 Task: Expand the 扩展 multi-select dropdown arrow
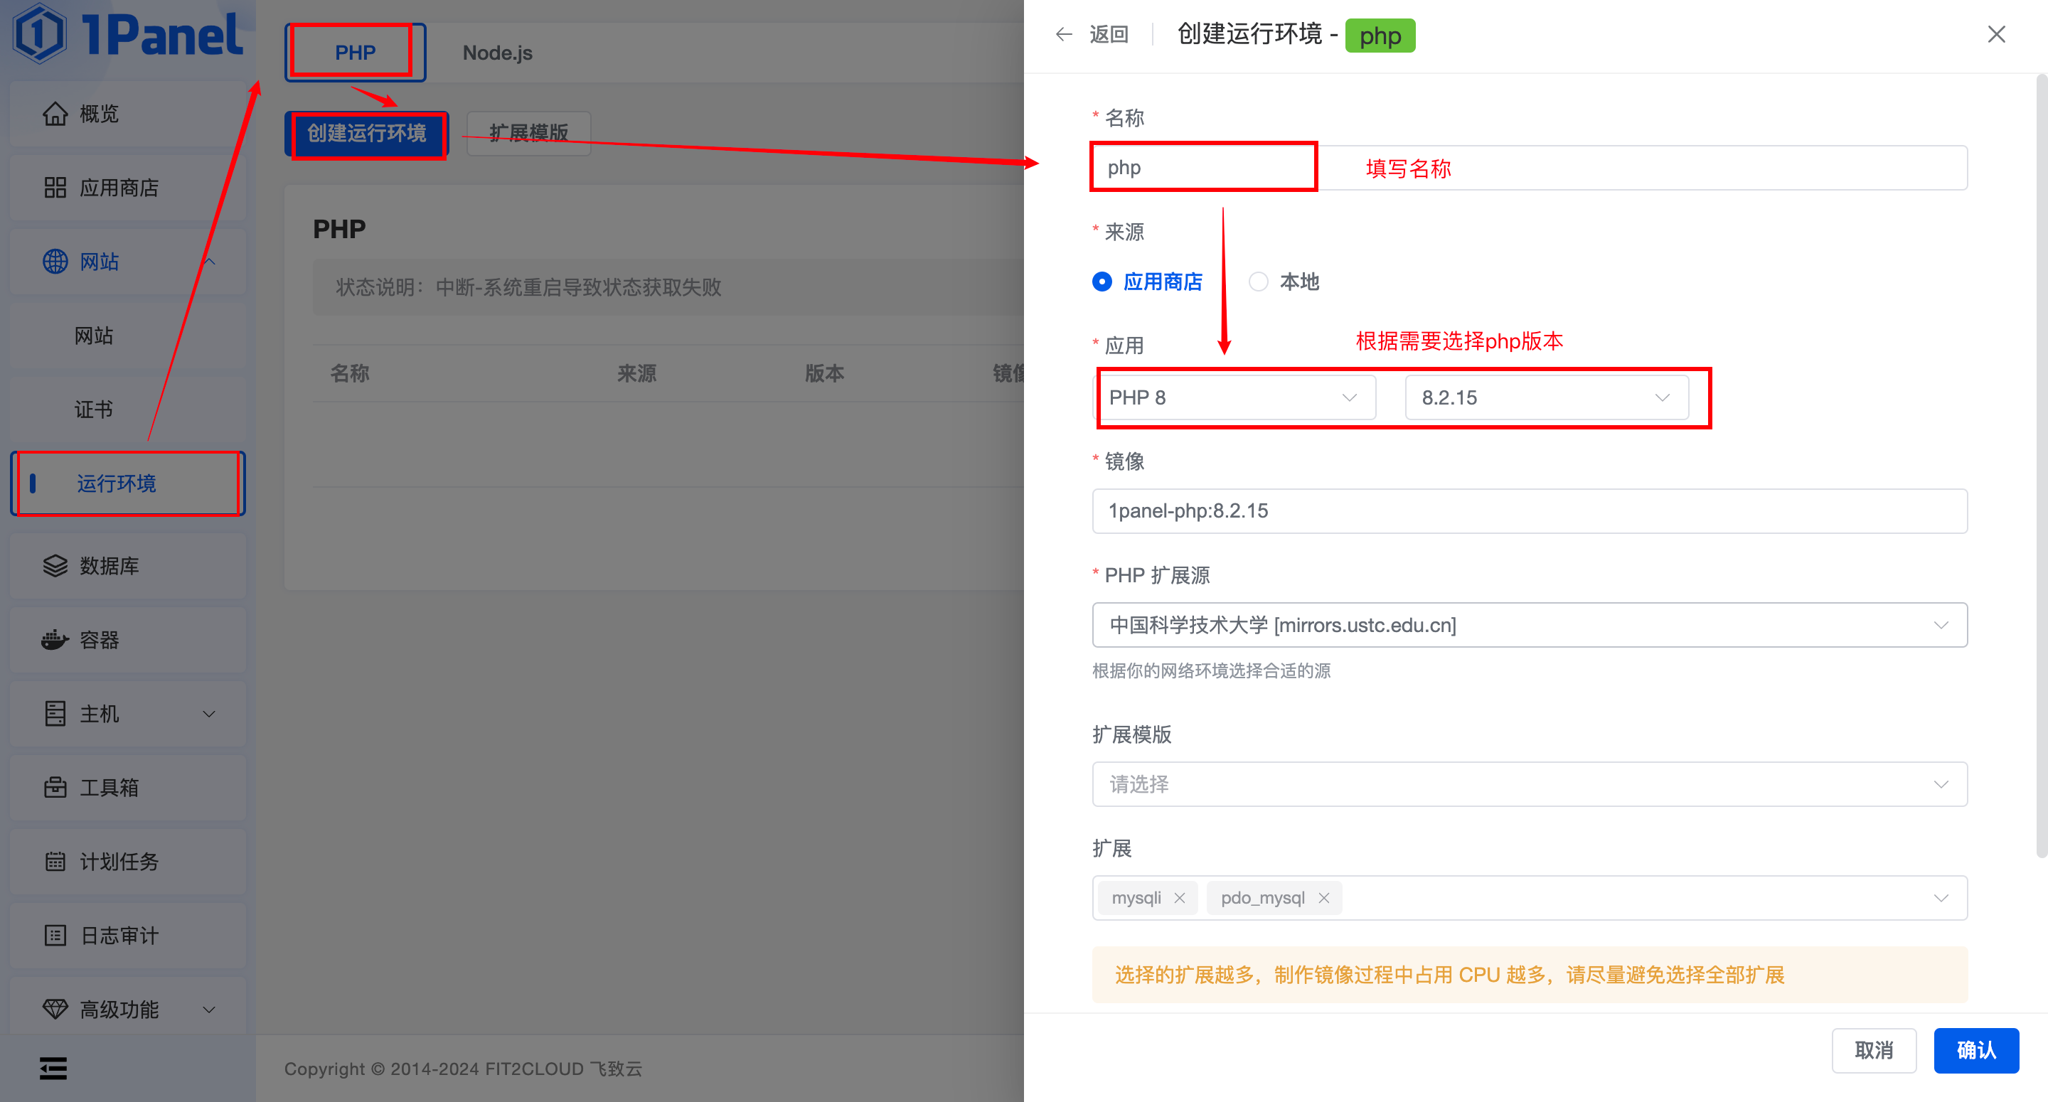[x=1941, y=898]
